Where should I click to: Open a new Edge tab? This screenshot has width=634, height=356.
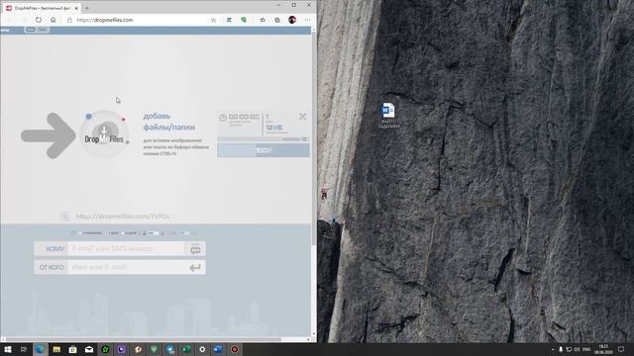(x=87, y=8)
